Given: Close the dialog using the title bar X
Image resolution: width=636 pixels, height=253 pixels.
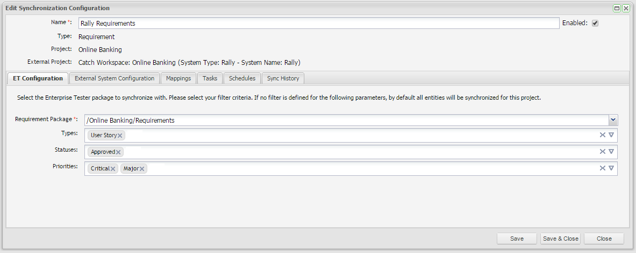Looking at the screenshot, I should click(626, 9).
